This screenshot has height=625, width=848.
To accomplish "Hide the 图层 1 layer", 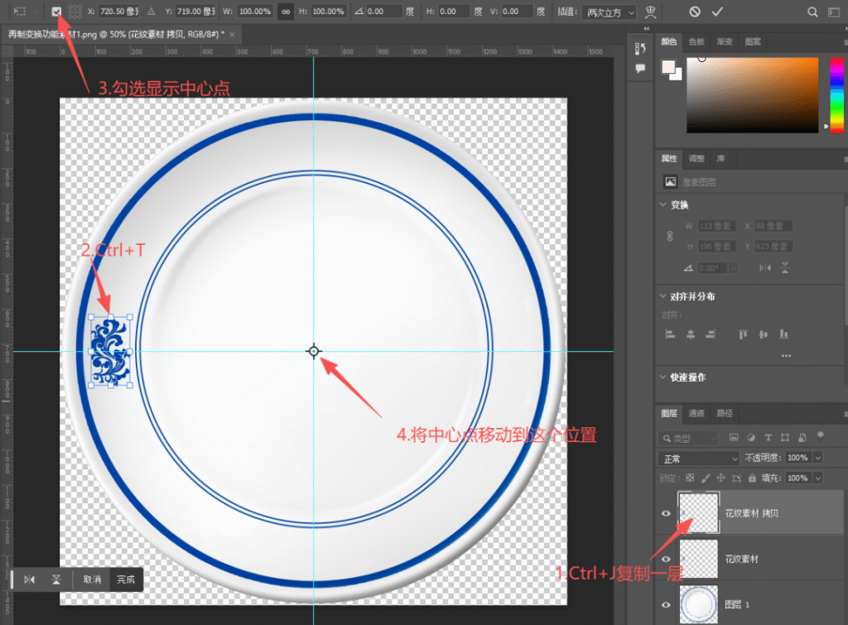I will point(667,605).
